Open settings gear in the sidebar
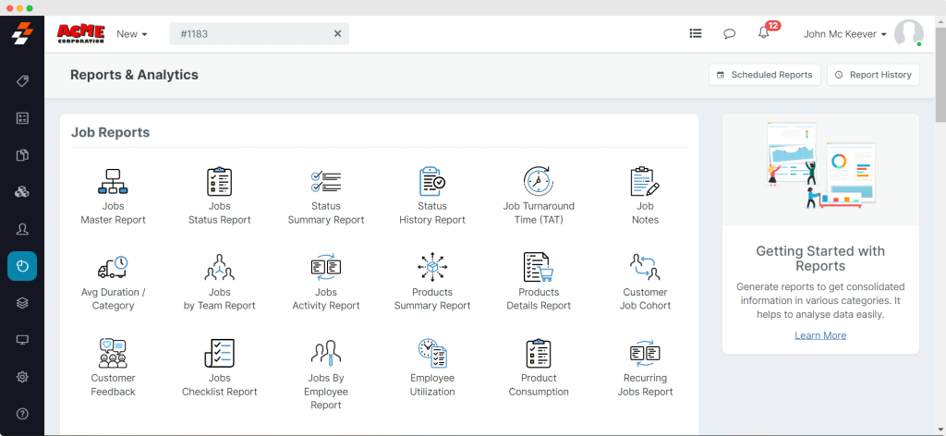The width and height of the screenshot is (946, 436). point(22,377)
